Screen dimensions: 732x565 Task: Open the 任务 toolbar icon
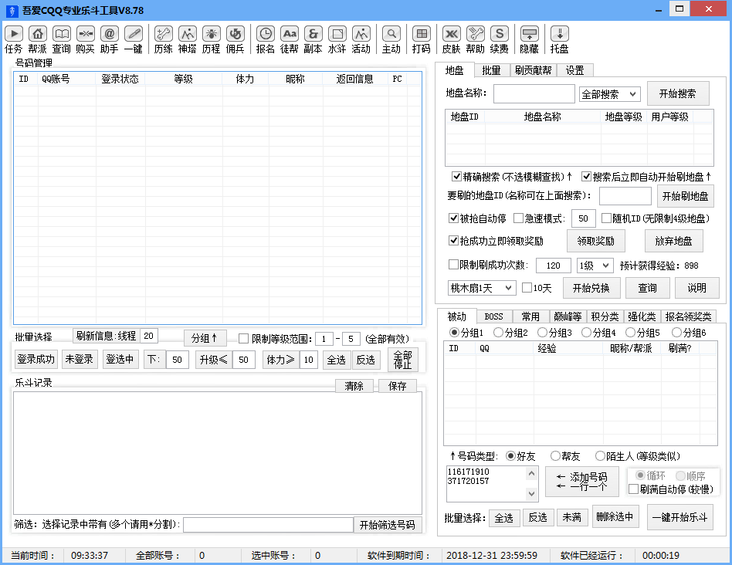tap(14, 39)
